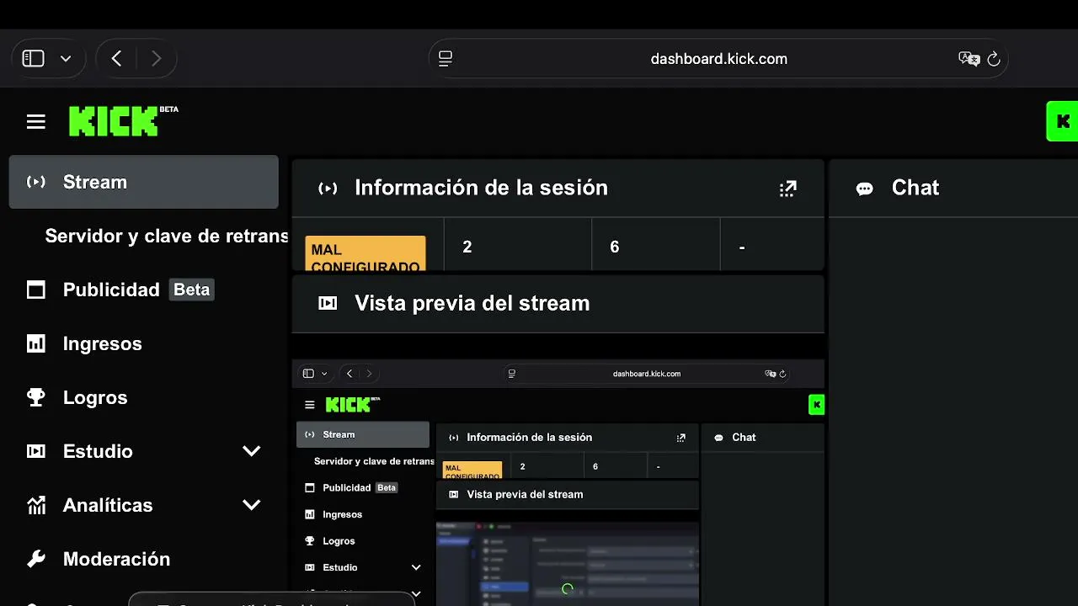
Task: Open the hamburger menu next to Kick logo
Action: point(36,122)
